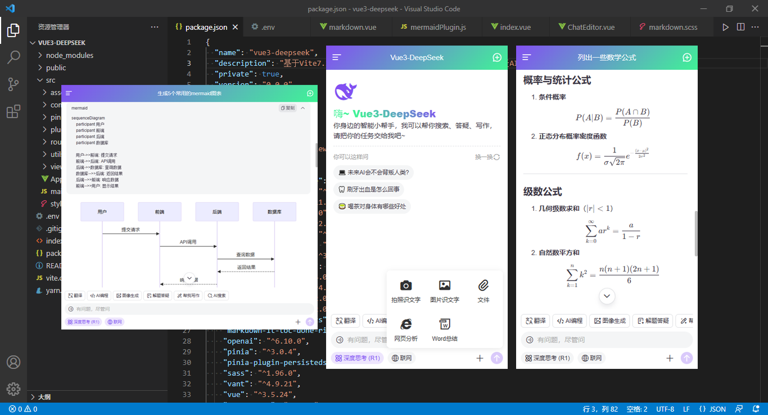Click the copy icon on the mermaid code block

pyautogui.click(x=287, y=107)
